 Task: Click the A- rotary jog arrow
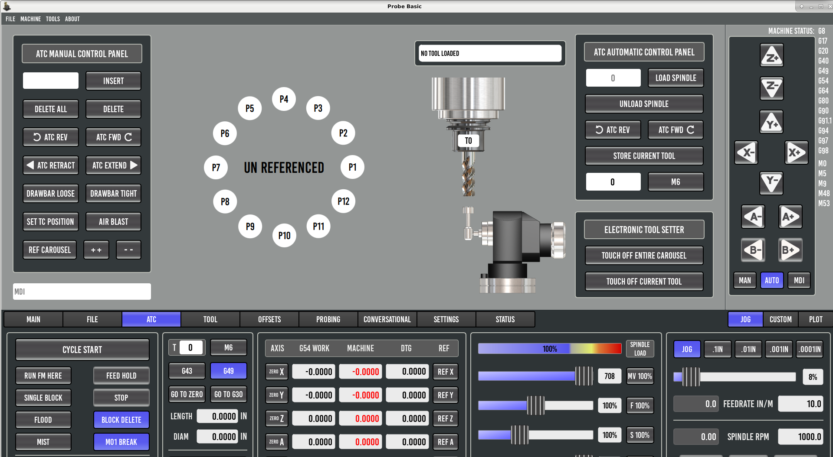pyautogui.click(x=753, y=217)
